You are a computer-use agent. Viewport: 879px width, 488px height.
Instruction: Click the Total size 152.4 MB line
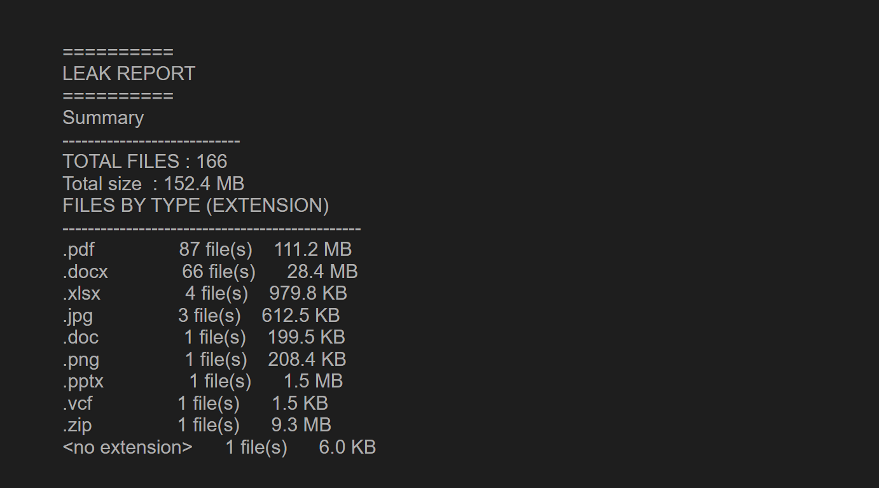pyautogui.click(x=153, y=184)
